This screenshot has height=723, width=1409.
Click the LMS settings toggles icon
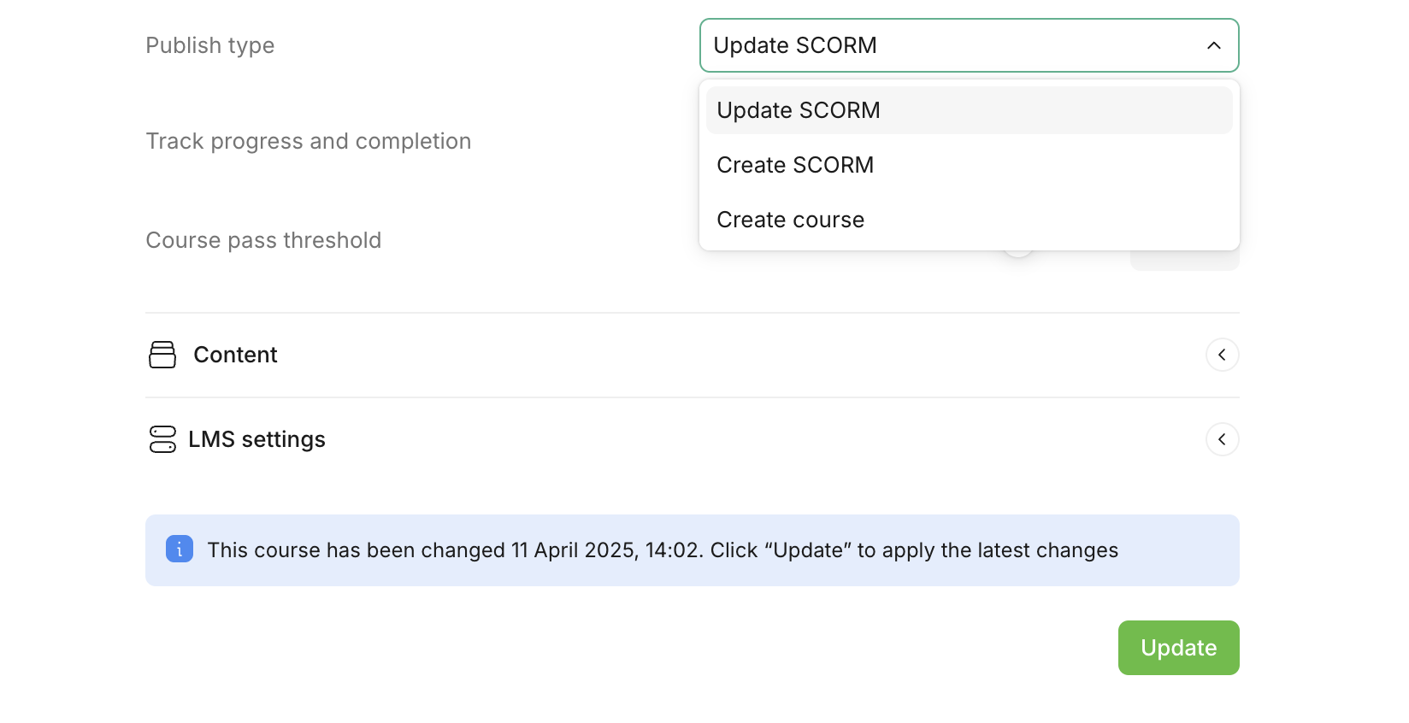tap(162, 439)
